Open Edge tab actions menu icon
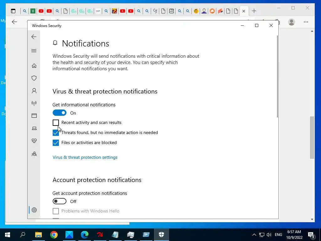 click(x=13, y=11)
